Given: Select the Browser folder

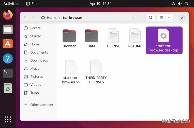Looking at the screenshot, I should point(69,39).
